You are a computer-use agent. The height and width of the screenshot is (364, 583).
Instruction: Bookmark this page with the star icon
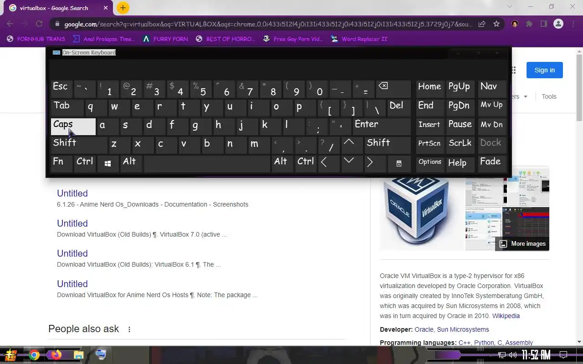tap(496, 24)
